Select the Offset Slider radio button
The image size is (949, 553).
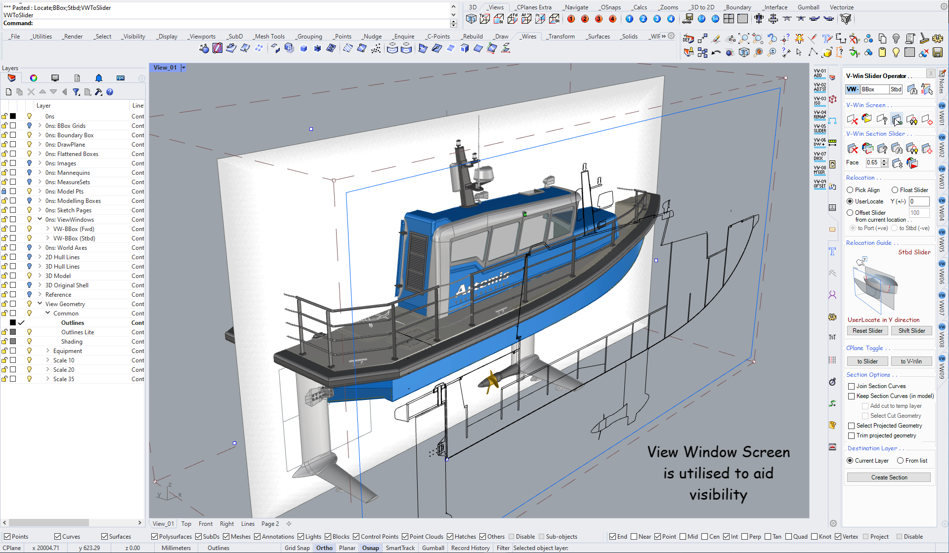click(850, 213)
